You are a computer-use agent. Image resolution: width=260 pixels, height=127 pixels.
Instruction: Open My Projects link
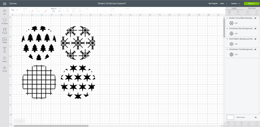pos(213,3)
